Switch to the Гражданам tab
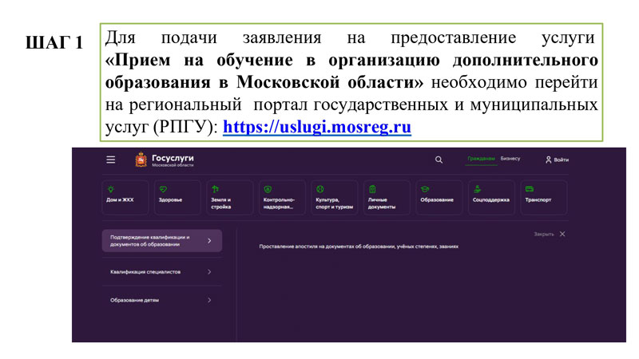The width and height of the screenshot is (639, 359). point(481,159)
